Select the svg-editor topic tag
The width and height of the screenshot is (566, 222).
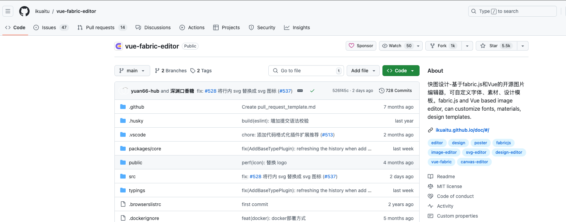[x=476, y=152]
